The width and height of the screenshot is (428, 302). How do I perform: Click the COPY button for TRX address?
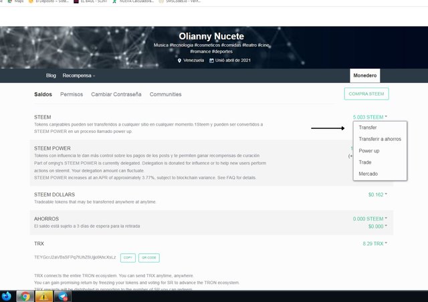pos(128,258)
